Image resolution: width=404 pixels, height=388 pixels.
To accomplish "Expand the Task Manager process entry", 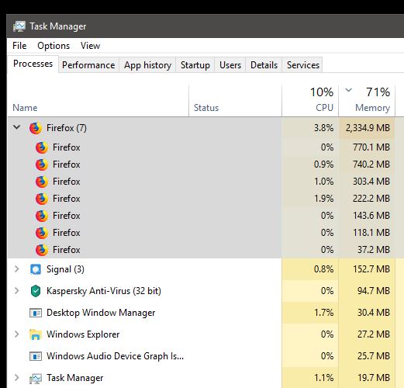I will [x=17, y=378].
